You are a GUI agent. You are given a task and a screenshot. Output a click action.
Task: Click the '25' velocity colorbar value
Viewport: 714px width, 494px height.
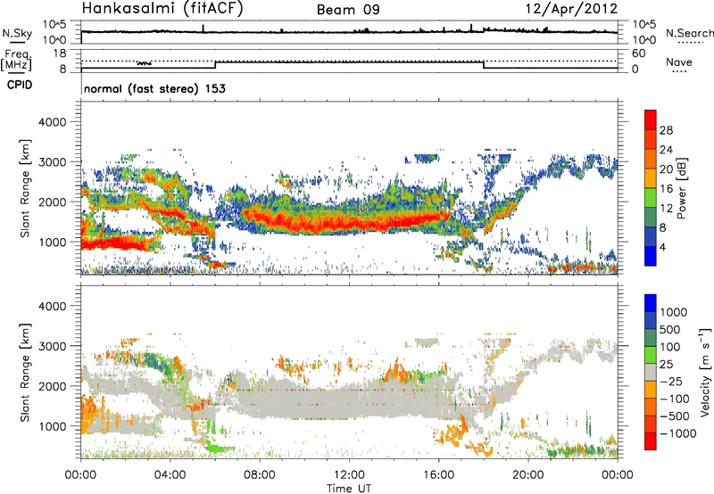coord(667,365)
